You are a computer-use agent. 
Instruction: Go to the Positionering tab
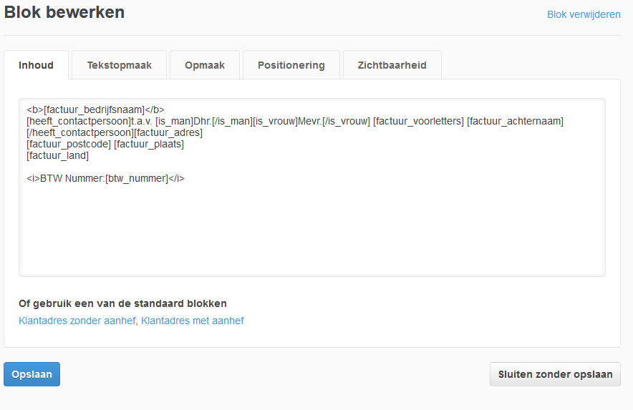pos(291,65)
